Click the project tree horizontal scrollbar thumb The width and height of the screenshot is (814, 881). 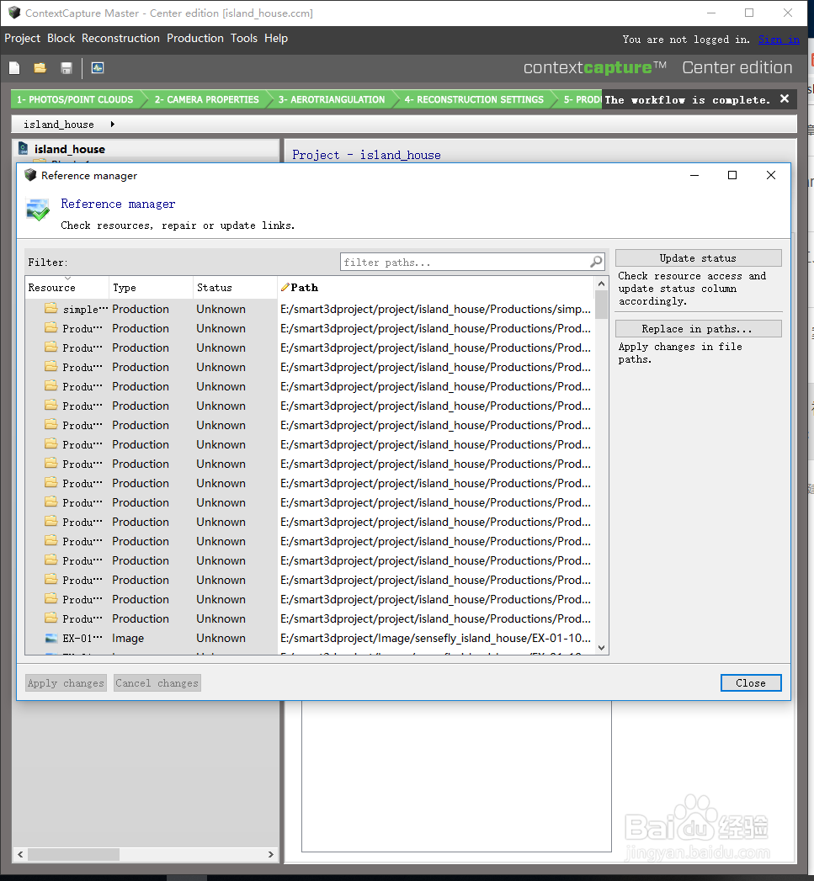click(73, 854)
